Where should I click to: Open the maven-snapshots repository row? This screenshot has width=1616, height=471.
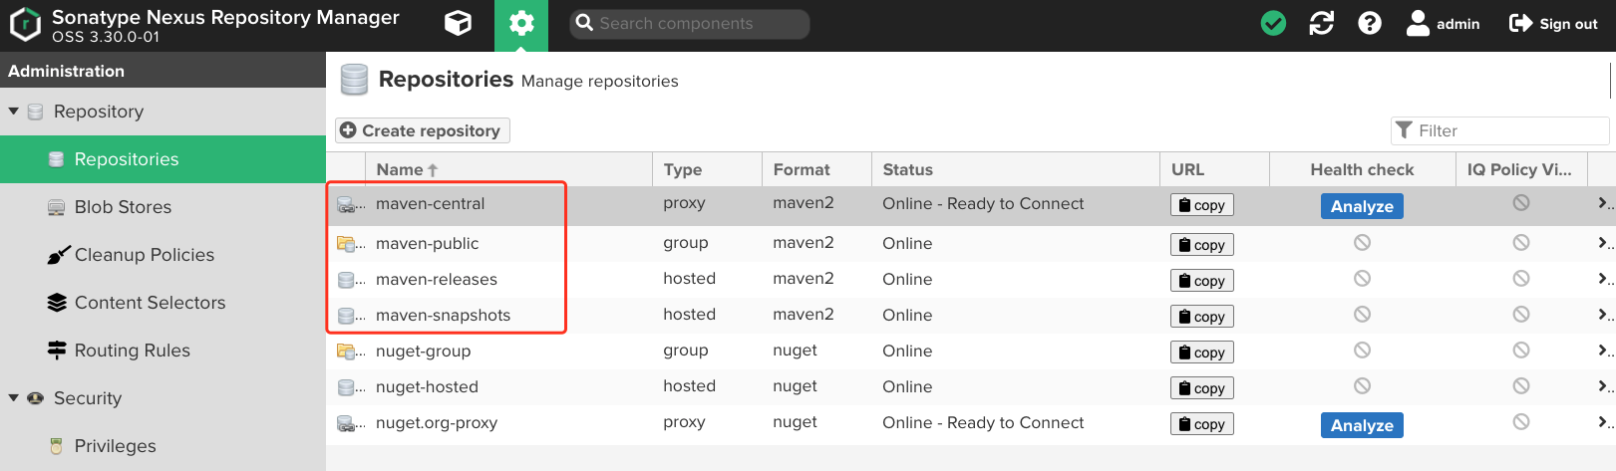(971, 315)
